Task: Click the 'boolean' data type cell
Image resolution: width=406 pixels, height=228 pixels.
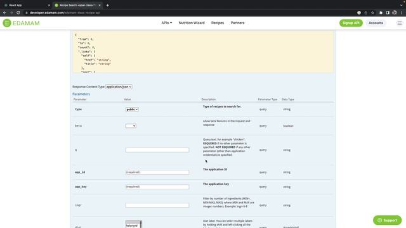Action: pos(288,126)
